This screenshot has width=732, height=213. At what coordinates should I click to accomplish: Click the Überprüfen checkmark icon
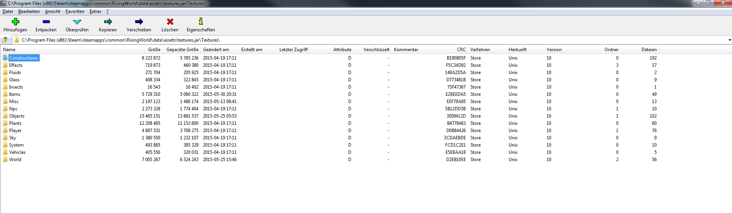tap(77, 22)
